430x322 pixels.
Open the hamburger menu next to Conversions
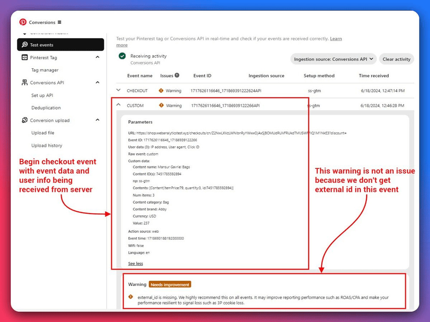tap(59, 22)
